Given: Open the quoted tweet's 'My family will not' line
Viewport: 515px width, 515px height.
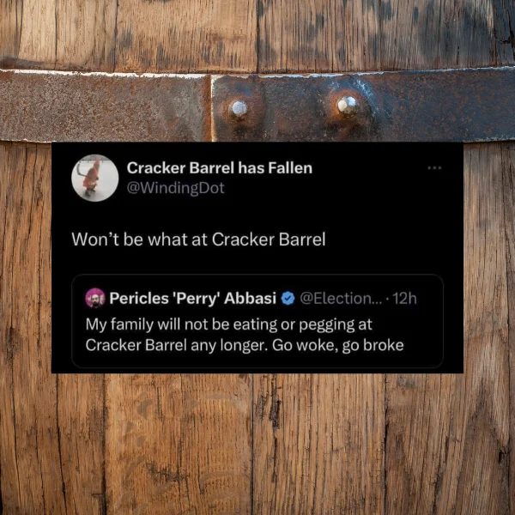Looking at the screenshot, I should click(229, 324).
